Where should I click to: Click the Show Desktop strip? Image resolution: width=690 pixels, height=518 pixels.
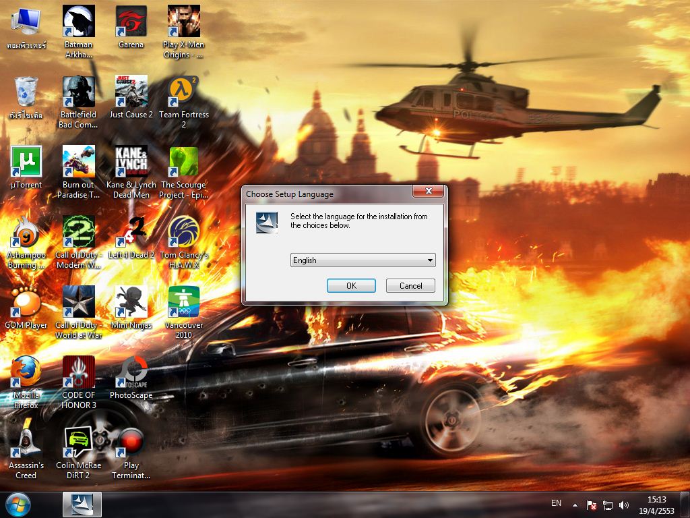coord(686,505)
